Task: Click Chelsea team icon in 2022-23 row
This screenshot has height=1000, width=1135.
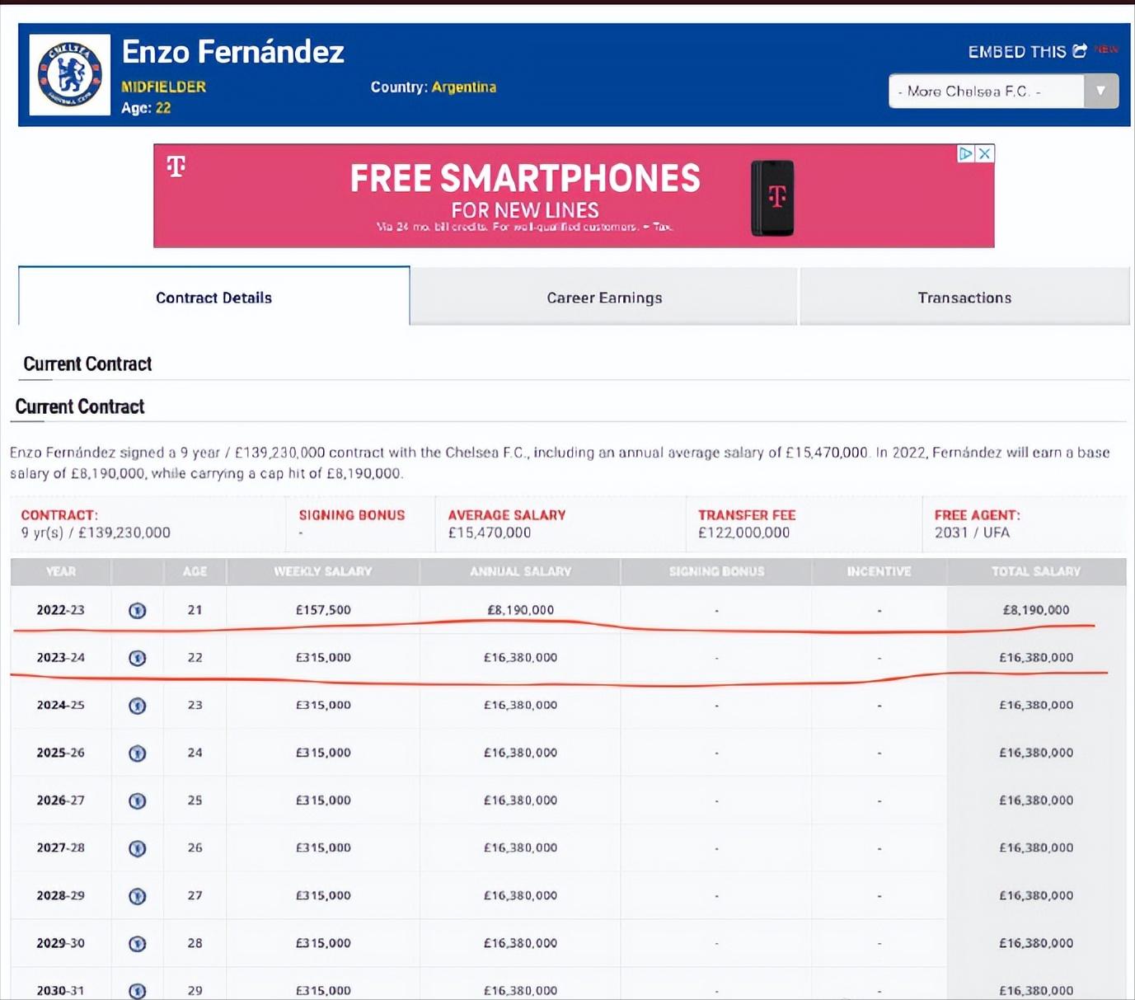Action: coord(138,611)
